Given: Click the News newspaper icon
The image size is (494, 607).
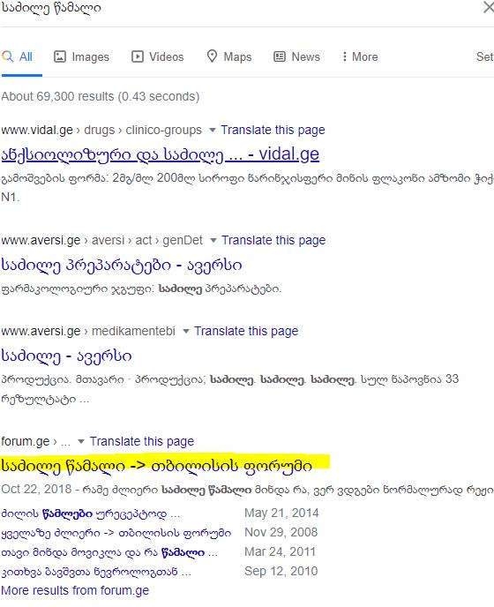Looking at the screenshot, I should (280, 56).
